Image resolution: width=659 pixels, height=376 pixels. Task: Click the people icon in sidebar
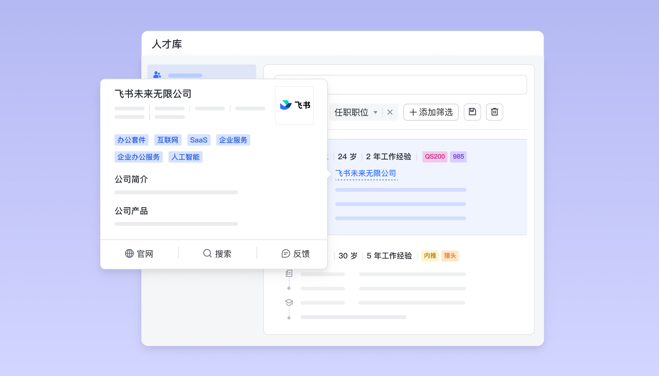pyautogui.click(x=157, y=75)
